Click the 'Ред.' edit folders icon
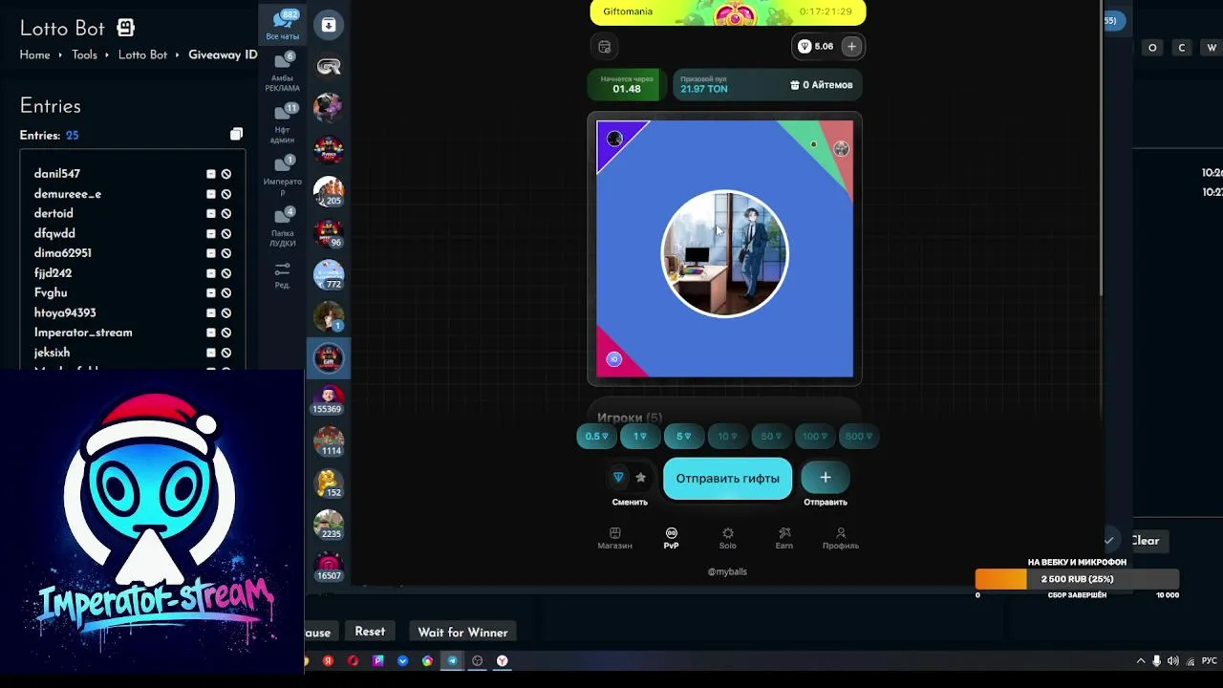Image resolution: width=1223 pixels, height=688 pixels. (x=282, y=274)
